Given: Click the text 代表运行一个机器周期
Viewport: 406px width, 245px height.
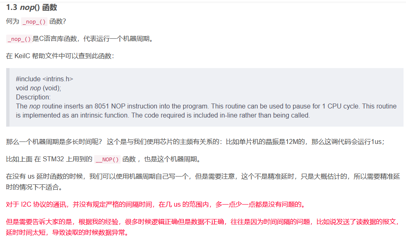Looking at the screenshot, I should 116,39.
